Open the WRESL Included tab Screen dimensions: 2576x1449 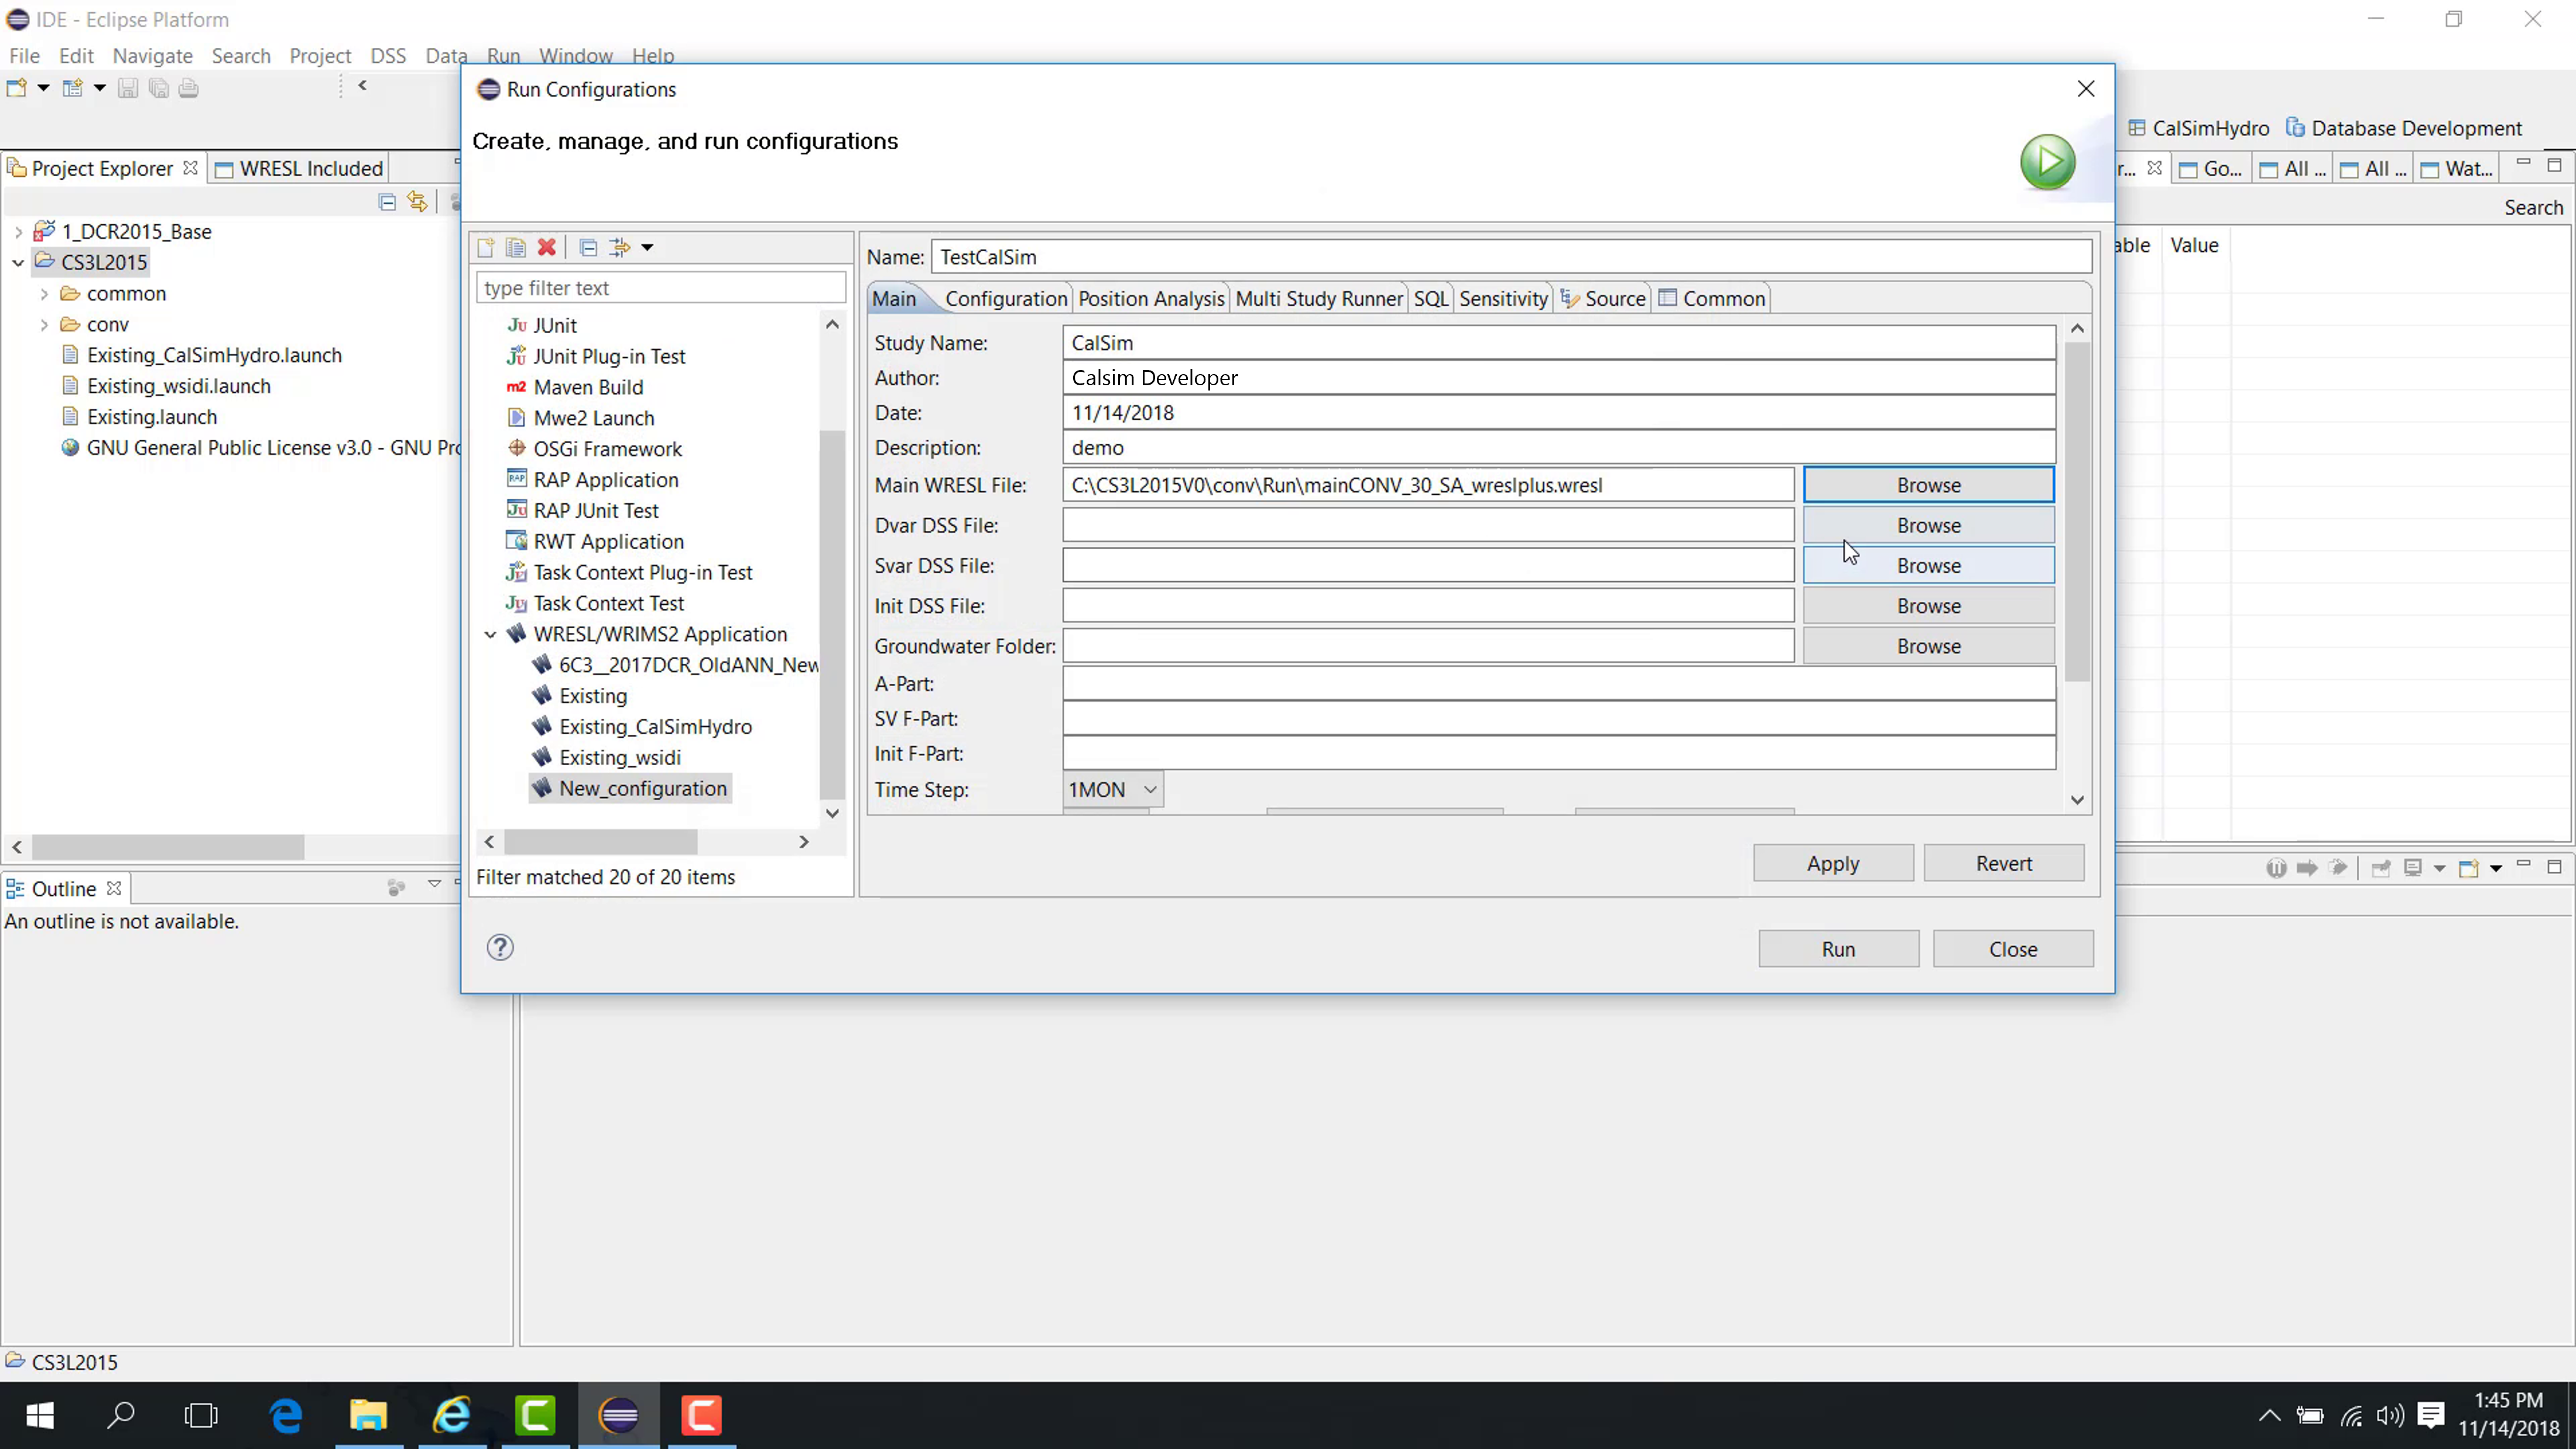298,168
